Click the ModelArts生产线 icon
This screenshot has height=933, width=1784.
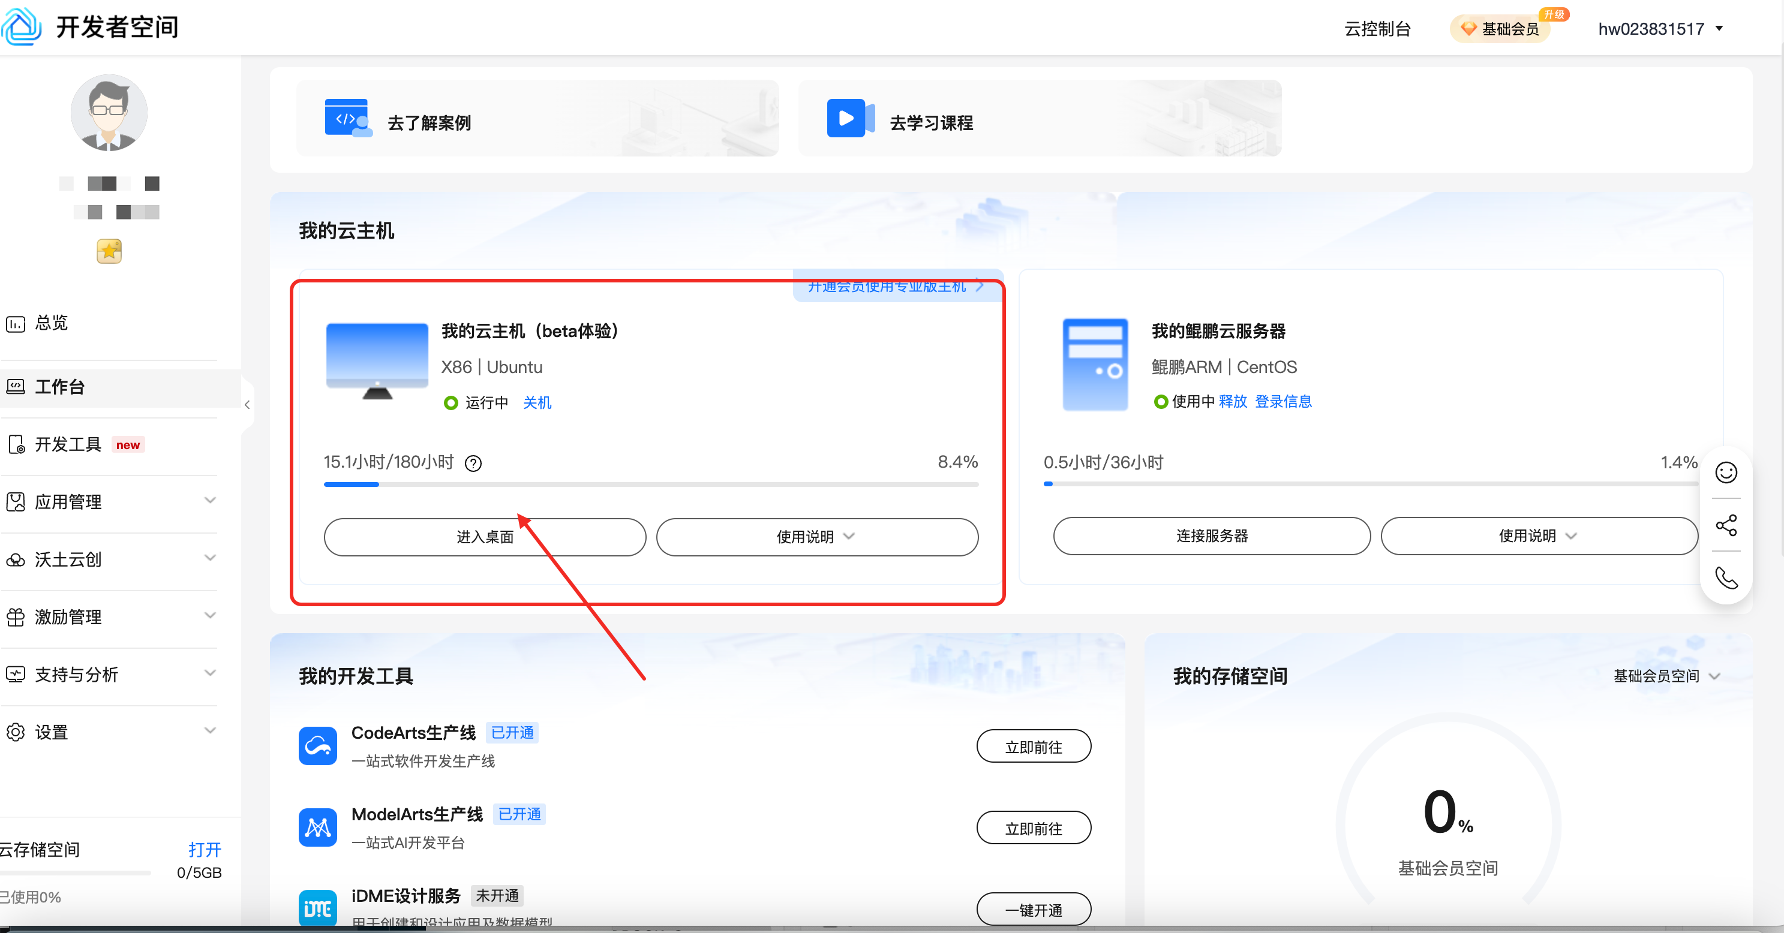click(x=318, y=828)
